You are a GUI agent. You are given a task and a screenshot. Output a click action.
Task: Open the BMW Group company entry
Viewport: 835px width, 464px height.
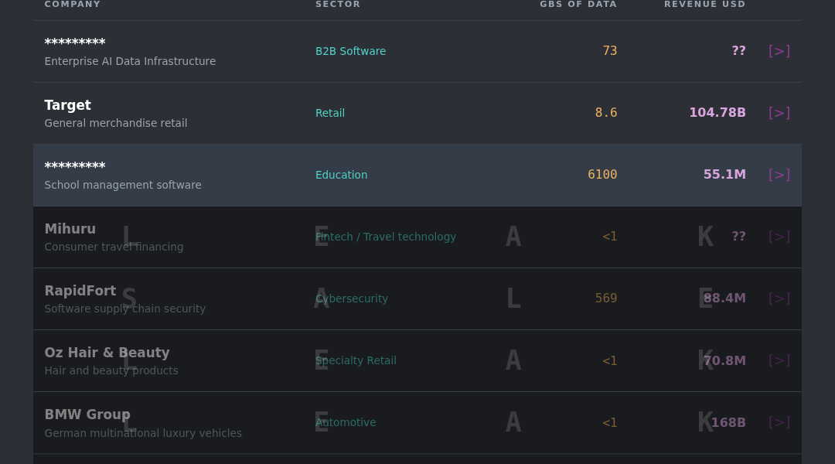(x=87, y=415)
